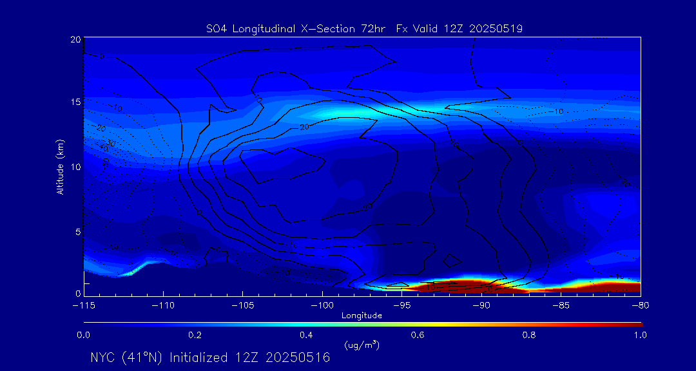Click the small diamond contour above the red plume
Image resolution: width=696 pixels, height=371 pixels.
click(x=453, y=260)
